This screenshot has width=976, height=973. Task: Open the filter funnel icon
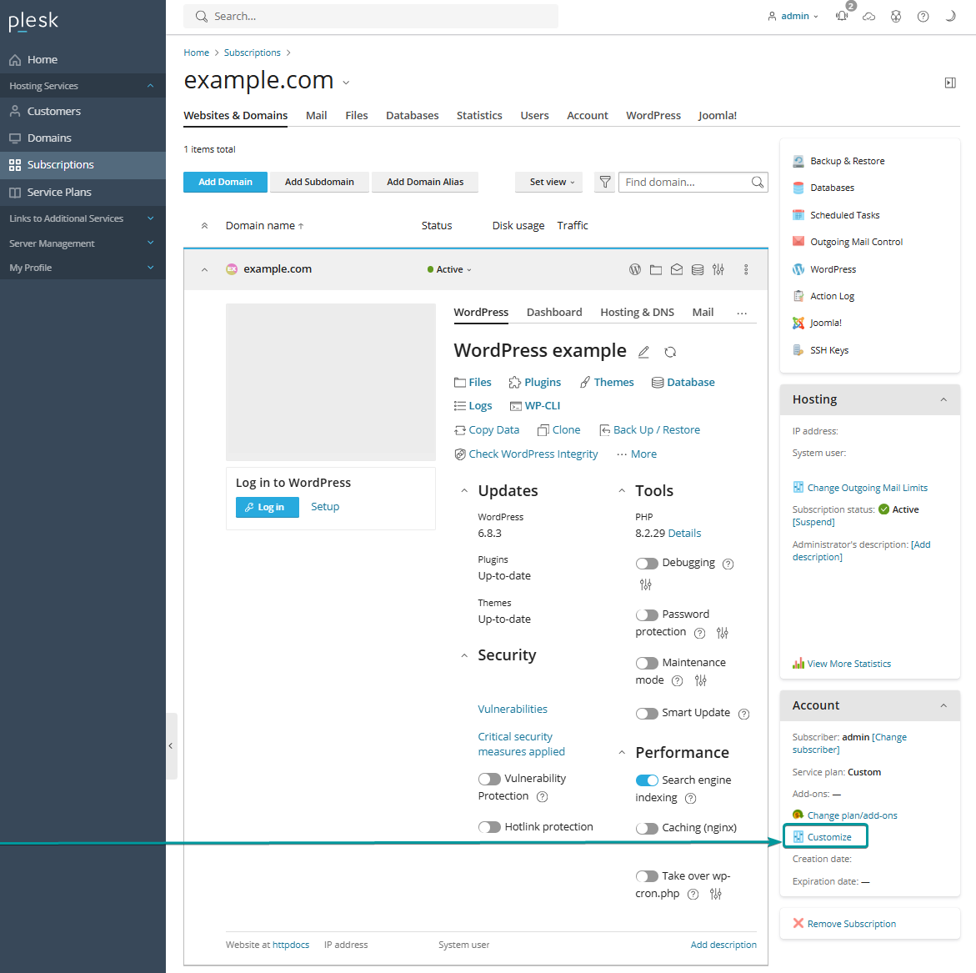[605, 182]
